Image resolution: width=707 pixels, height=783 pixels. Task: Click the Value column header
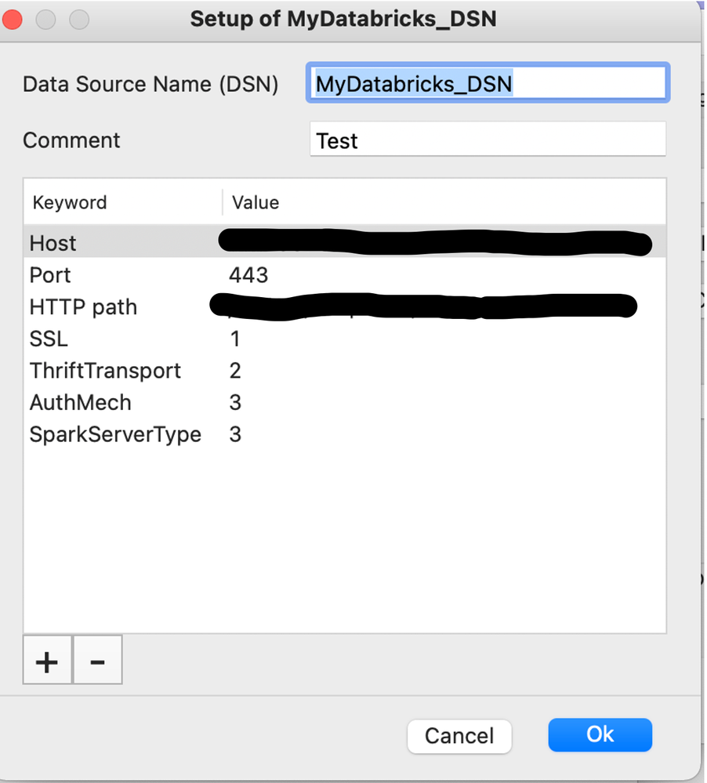point(256,202)
